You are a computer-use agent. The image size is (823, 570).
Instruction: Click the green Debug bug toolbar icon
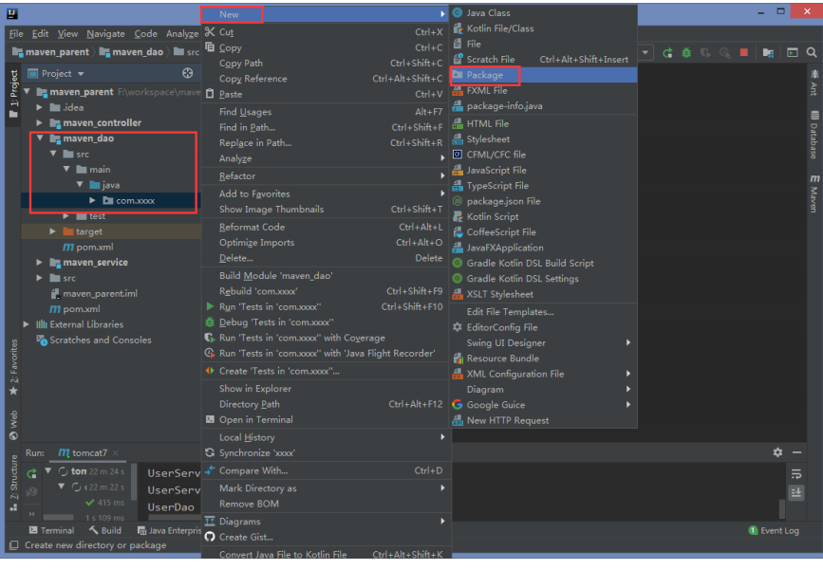[x=686, y=52]
